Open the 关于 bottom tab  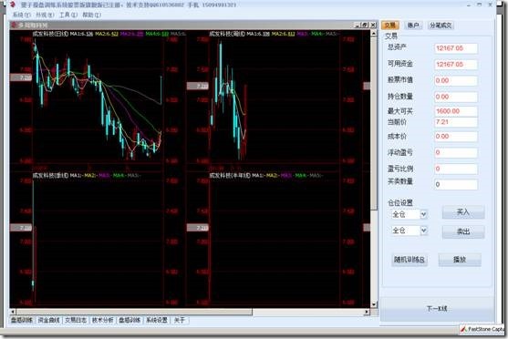pos(180,320)
